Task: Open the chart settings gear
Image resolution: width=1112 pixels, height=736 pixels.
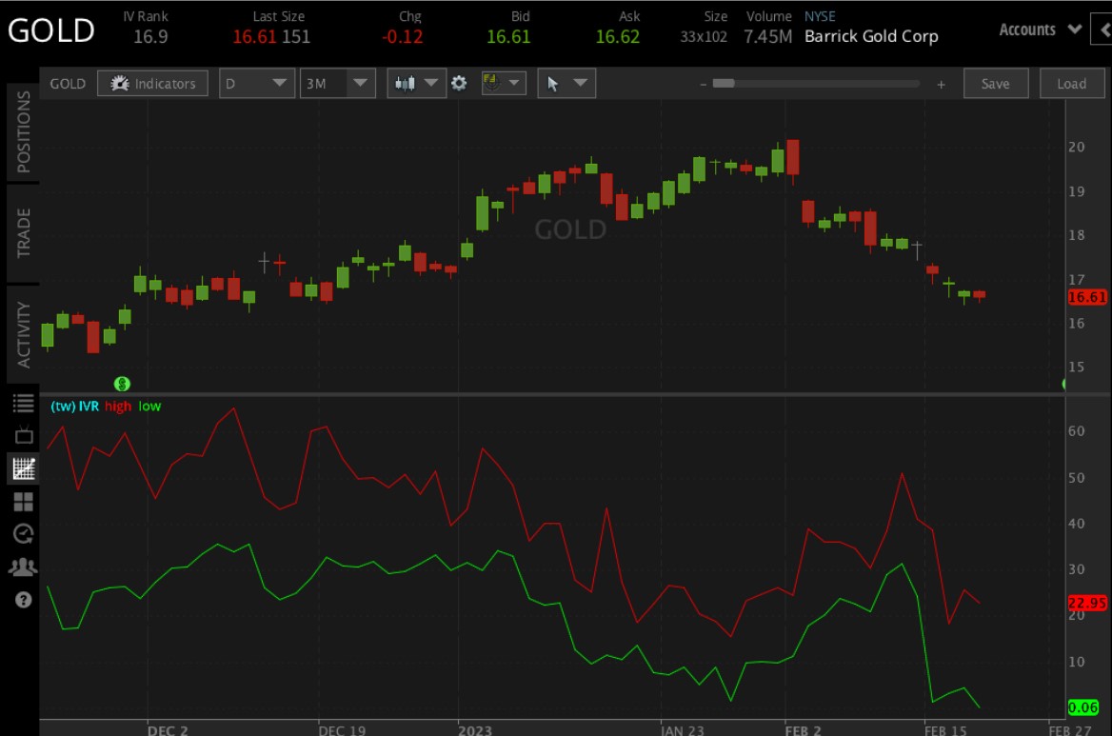Action: point(459,83)
